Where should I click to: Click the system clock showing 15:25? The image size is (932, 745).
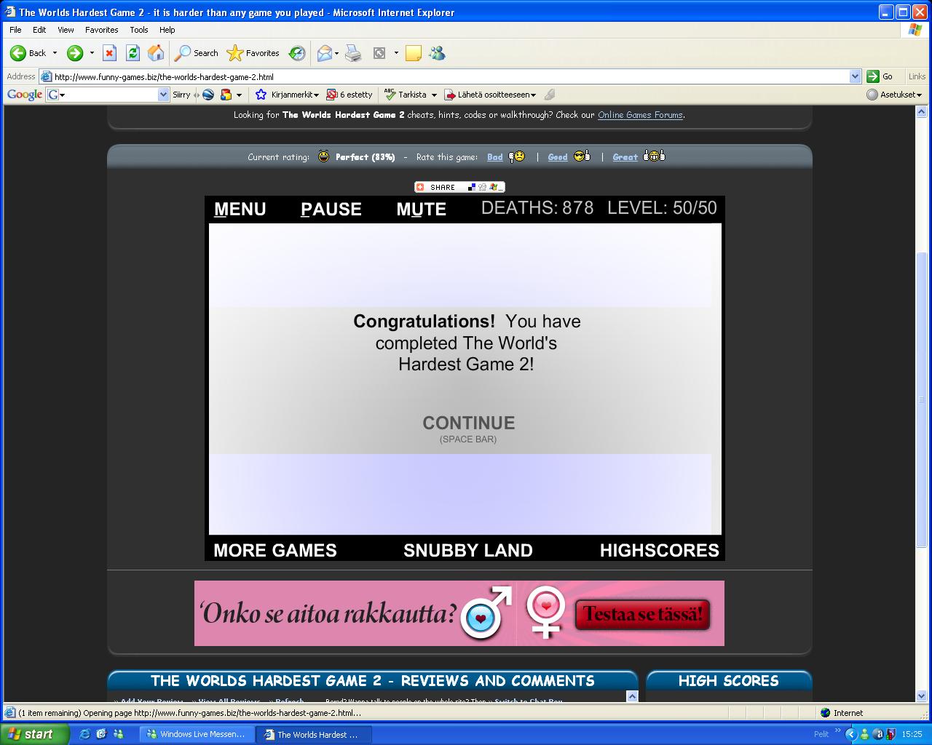pyautogui.click(x=912, y=734)
